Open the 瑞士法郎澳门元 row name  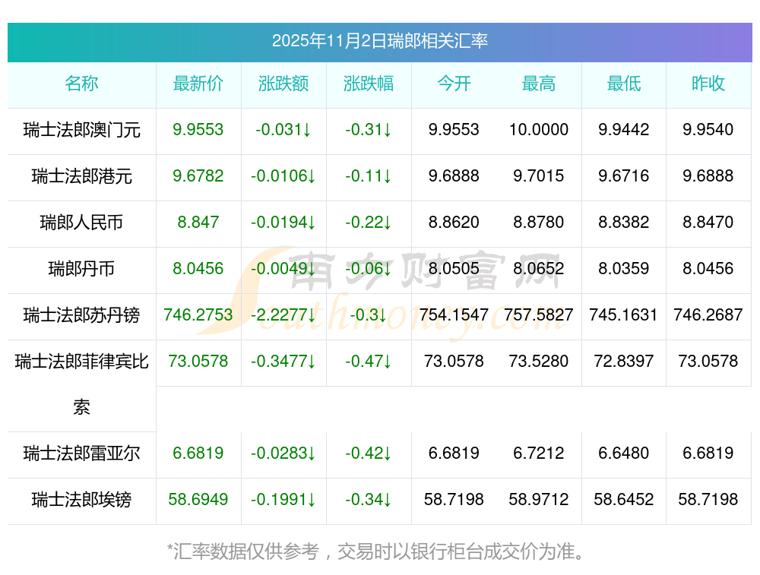point(81,130)
